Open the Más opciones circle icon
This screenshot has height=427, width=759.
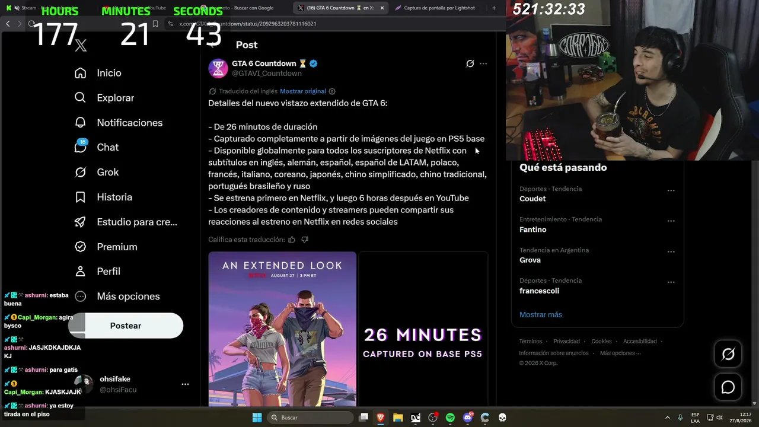coord(81,296)
